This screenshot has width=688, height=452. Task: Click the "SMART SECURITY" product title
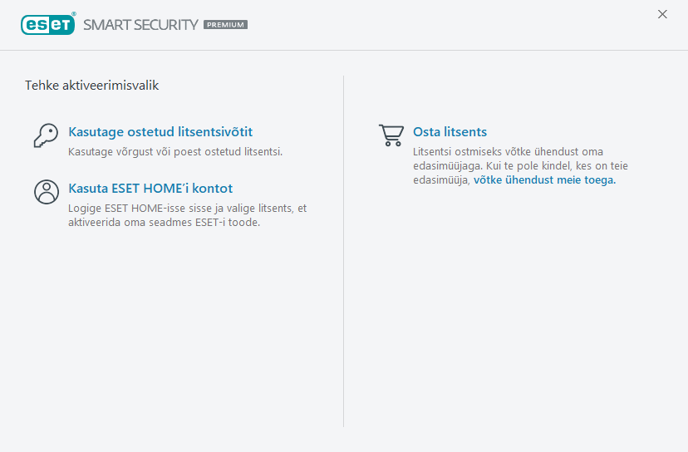tap(140, 25)
